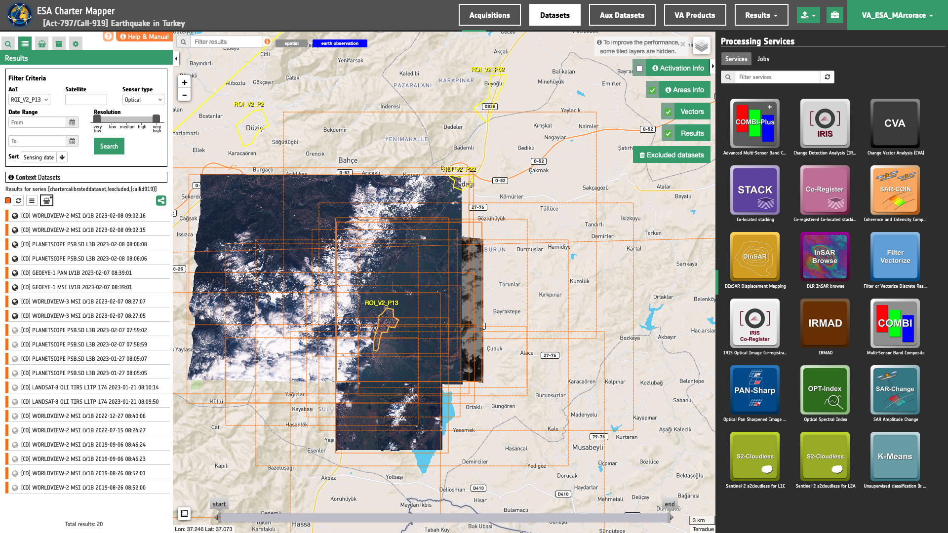Open the Sensor type dropdown
The image size is (948, 533).
143,100
